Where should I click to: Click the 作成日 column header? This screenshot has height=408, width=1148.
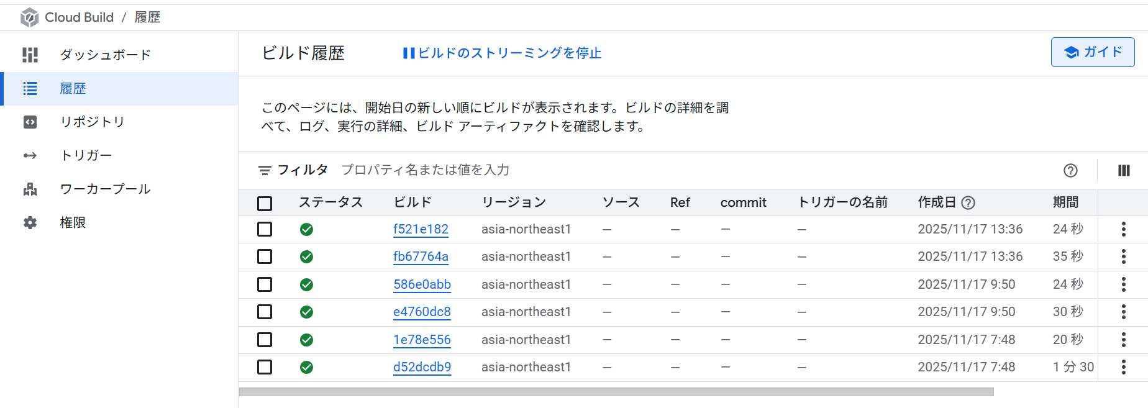pyautogui.click(x=937, y=202)
